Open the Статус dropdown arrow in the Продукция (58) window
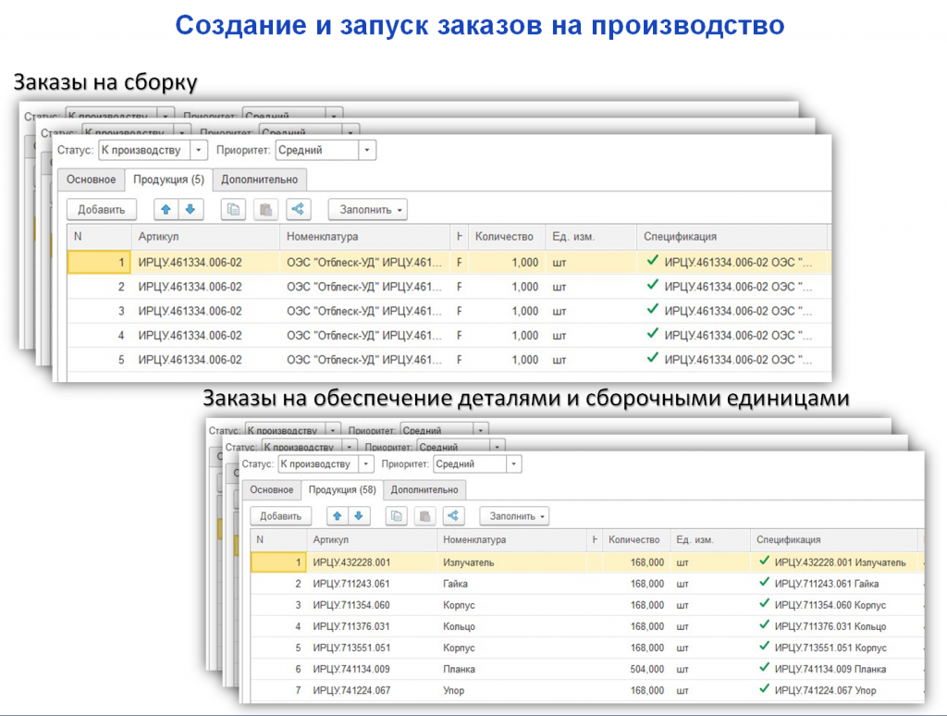The width and height of the screenshot is (947, 716). coord(366,464)
